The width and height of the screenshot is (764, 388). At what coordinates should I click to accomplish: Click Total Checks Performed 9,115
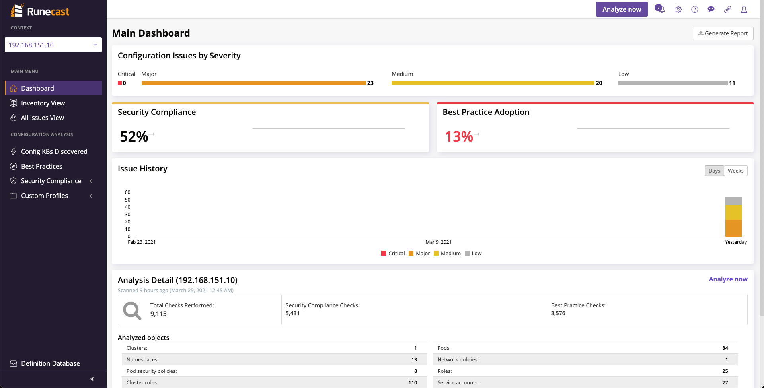[x=158, y=314]
